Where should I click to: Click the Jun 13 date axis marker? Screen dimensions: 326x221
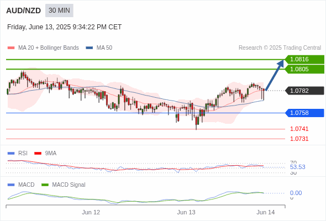186,212
